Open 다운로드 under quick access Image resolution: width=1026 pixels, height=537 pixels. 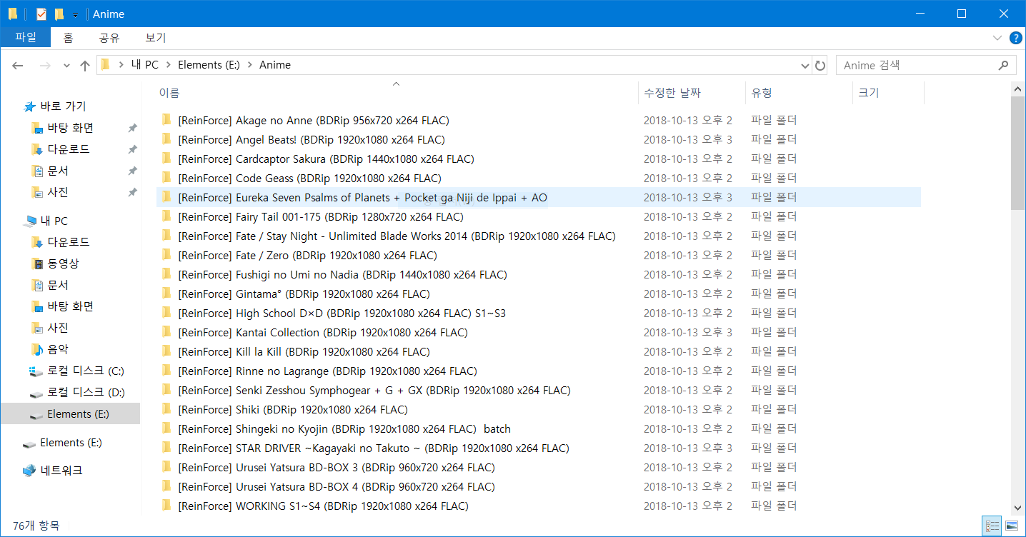(x=69, y=149)
